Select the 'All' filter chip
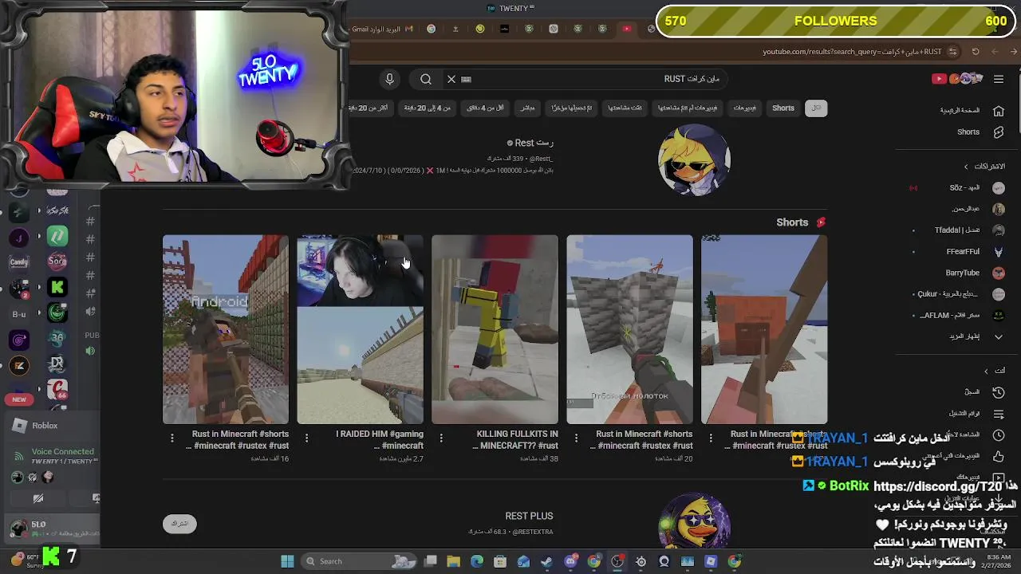This screenshot has height=574, width=1021. pos(816,108)
